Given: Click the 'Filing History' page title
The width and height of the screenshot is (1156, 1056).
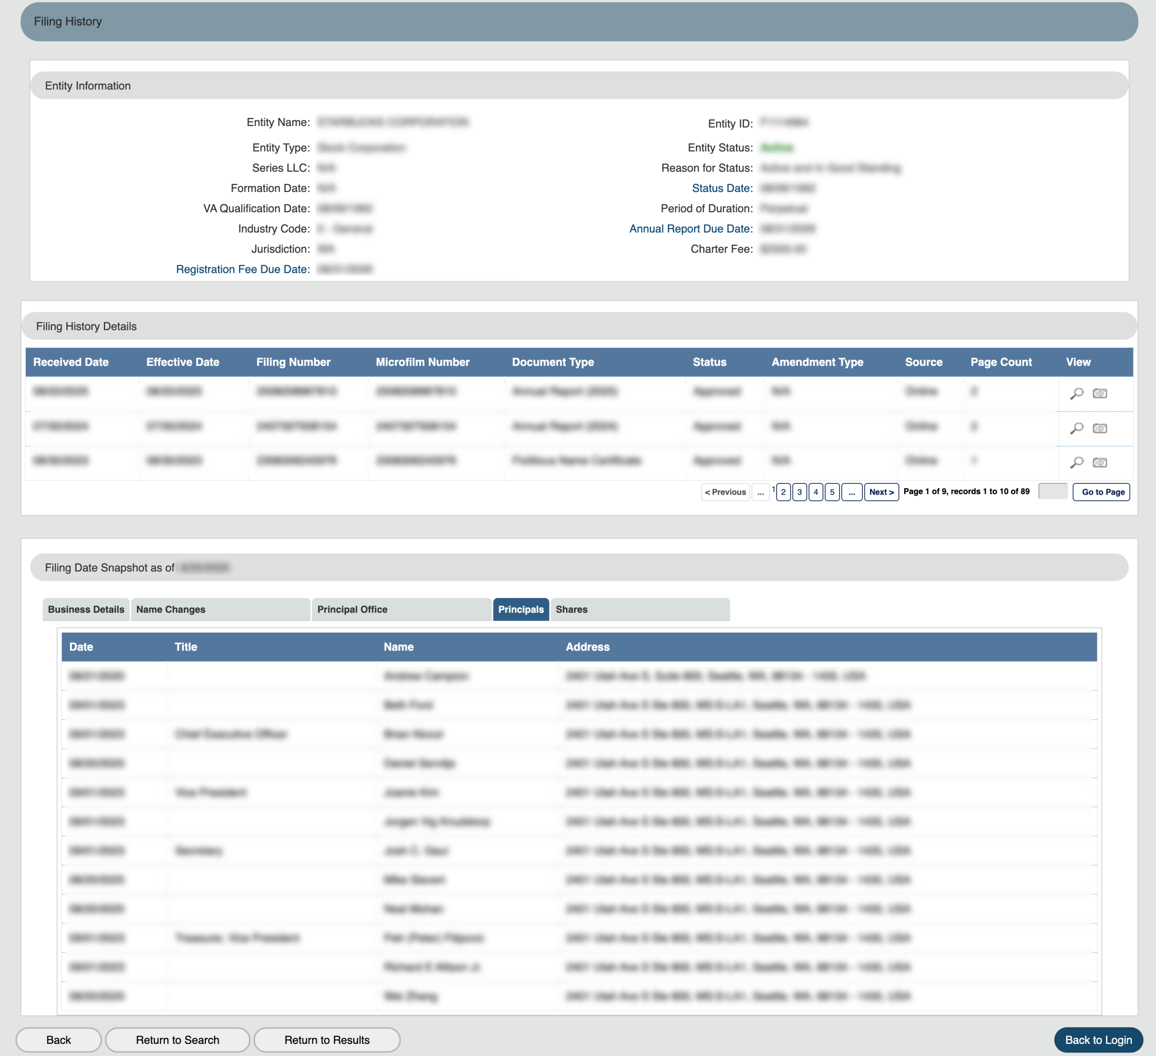Looking at the screenshot, I should click(x=68, y=21).
